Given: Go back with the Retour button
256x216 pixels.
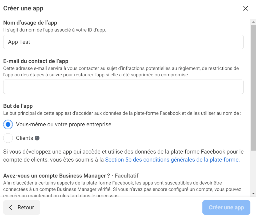Looking at the screenshot, I should click(x=22, y=207).
